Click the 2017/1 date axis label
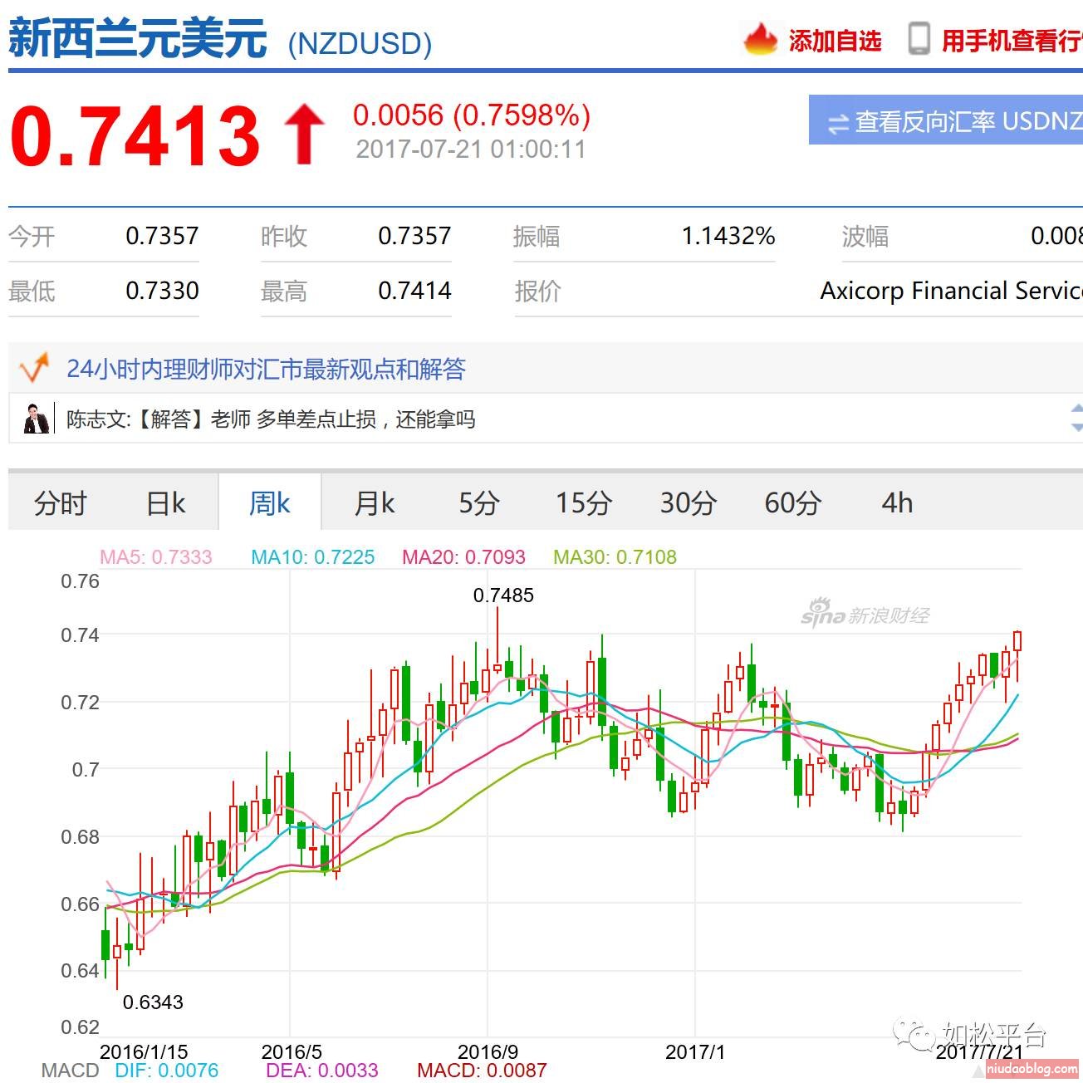 tap(695, 1051)
